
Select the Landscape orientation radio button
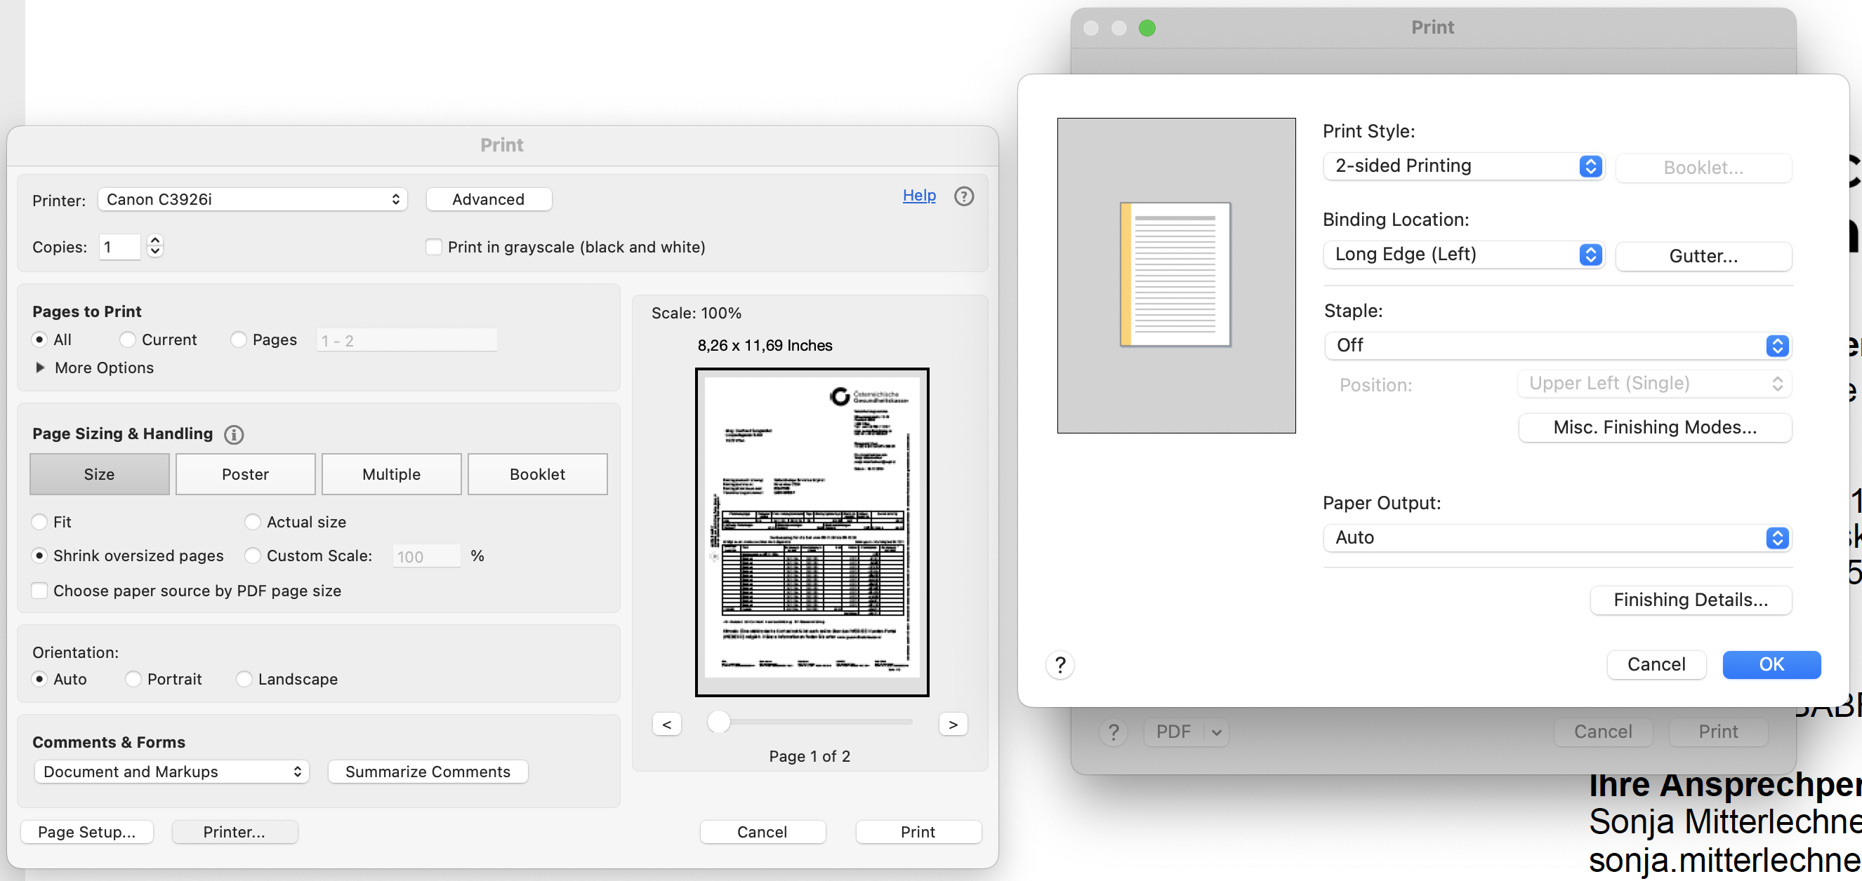[x=244, y=679]
